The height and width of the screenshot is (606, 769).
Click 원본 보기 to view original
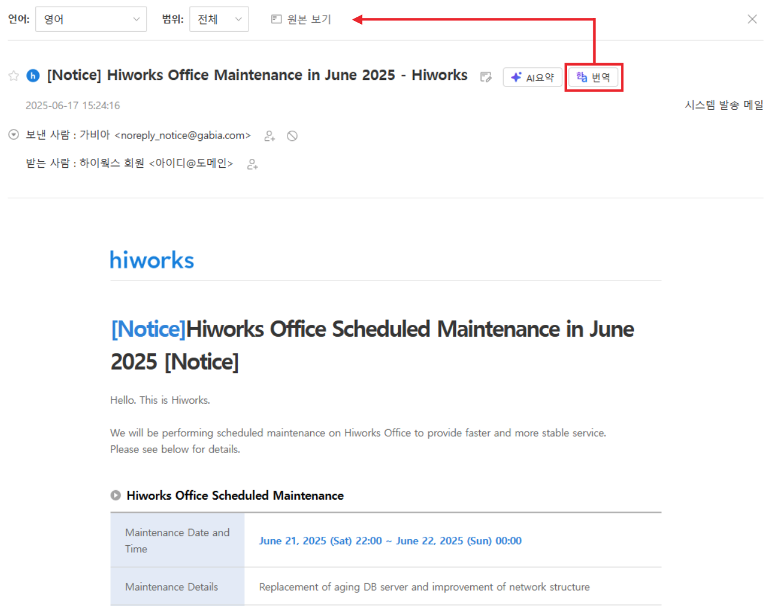[x=301, y=20]
